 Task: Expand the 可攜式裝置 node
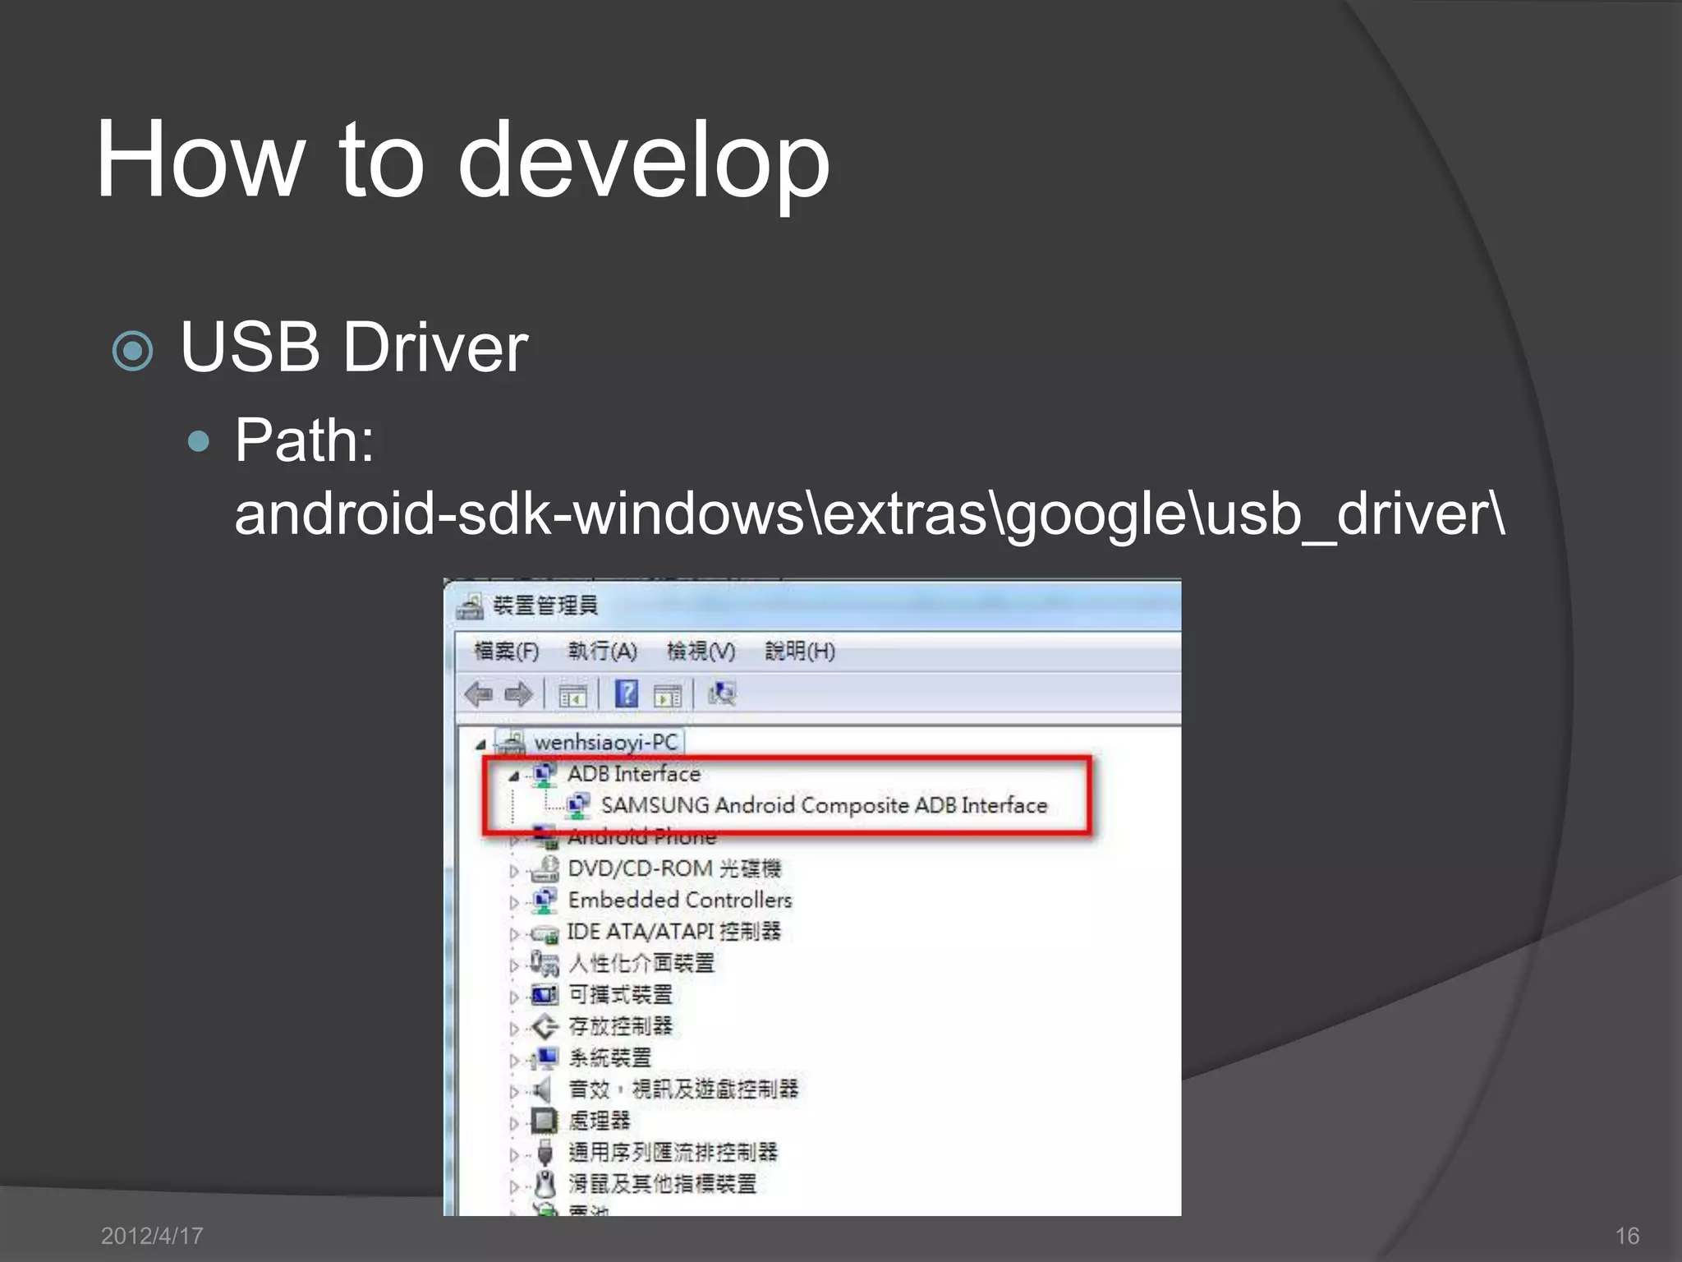(514, 997)
